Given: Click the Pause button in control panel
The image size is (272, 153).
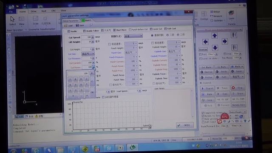Looking at the screenshot, I should 222,88.
